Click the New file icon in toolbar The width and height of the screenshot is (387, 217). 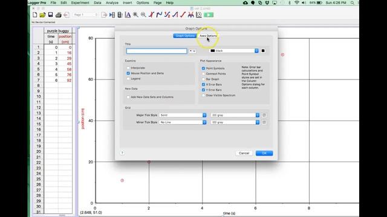(35, 14)
